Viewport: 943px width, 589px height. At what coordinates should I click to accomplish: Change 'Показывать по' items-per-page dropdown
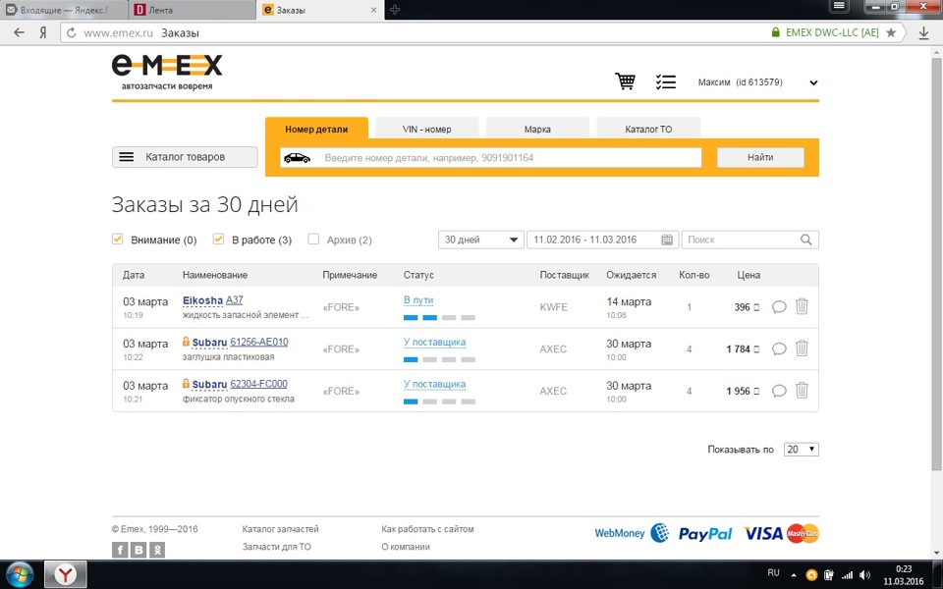tap(802, 449)
